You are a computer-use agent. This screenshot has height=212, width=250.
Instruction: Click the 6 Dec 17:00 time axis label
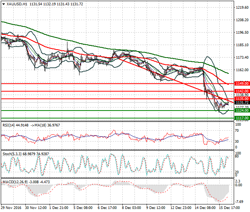[x=107, y=208]
